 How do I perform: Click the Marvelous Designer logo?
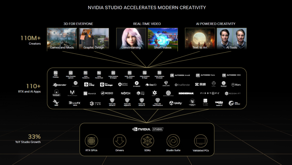[72, 93]
